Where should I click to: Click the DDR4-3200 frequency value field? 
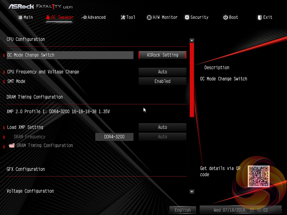click(x=114, y=137)
